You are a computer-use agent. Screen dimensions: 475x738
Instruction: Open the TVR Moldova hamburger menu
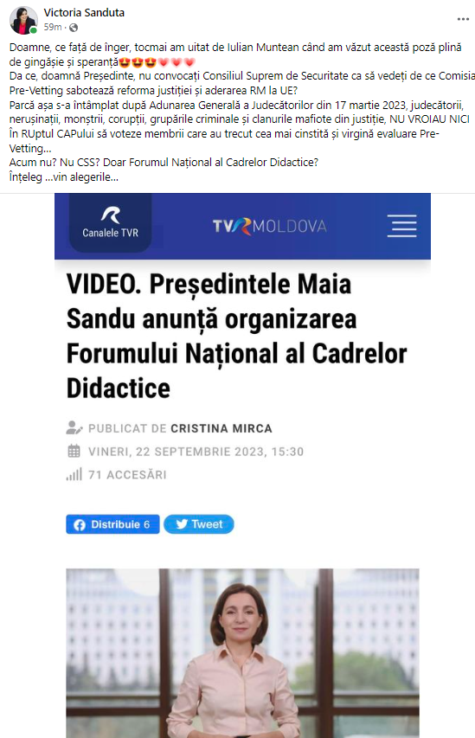(401, 226)
